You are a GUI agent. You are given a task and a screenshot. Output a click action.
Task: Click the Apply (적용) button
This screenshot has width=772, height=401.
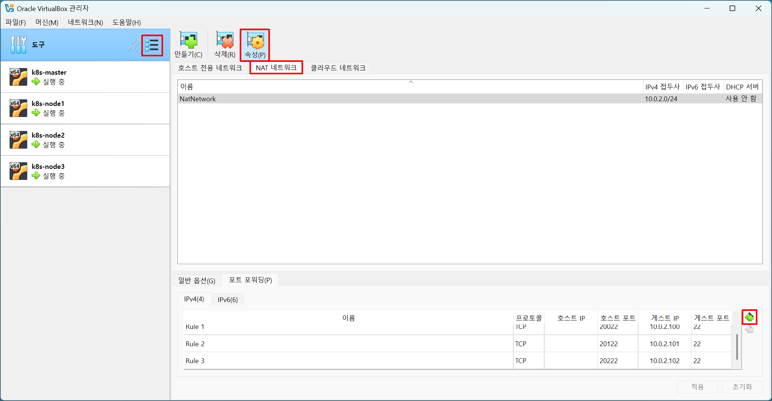point(698,387)
